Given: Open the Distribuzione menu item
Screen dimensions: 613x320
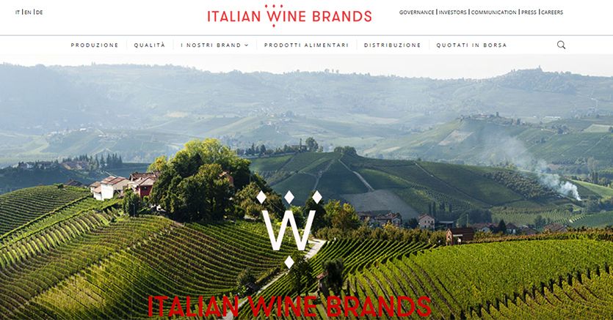Looking at the screenshot, I should pyautogui.click(x=392, y=45).
